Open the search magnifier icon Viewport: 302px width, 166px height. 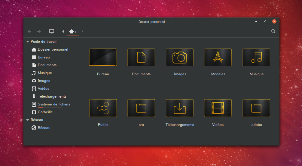click(x=273, y=31)
